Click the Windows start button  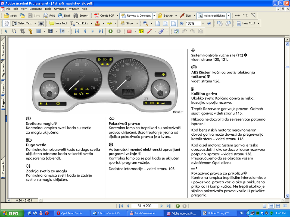(x=11, y=213)
